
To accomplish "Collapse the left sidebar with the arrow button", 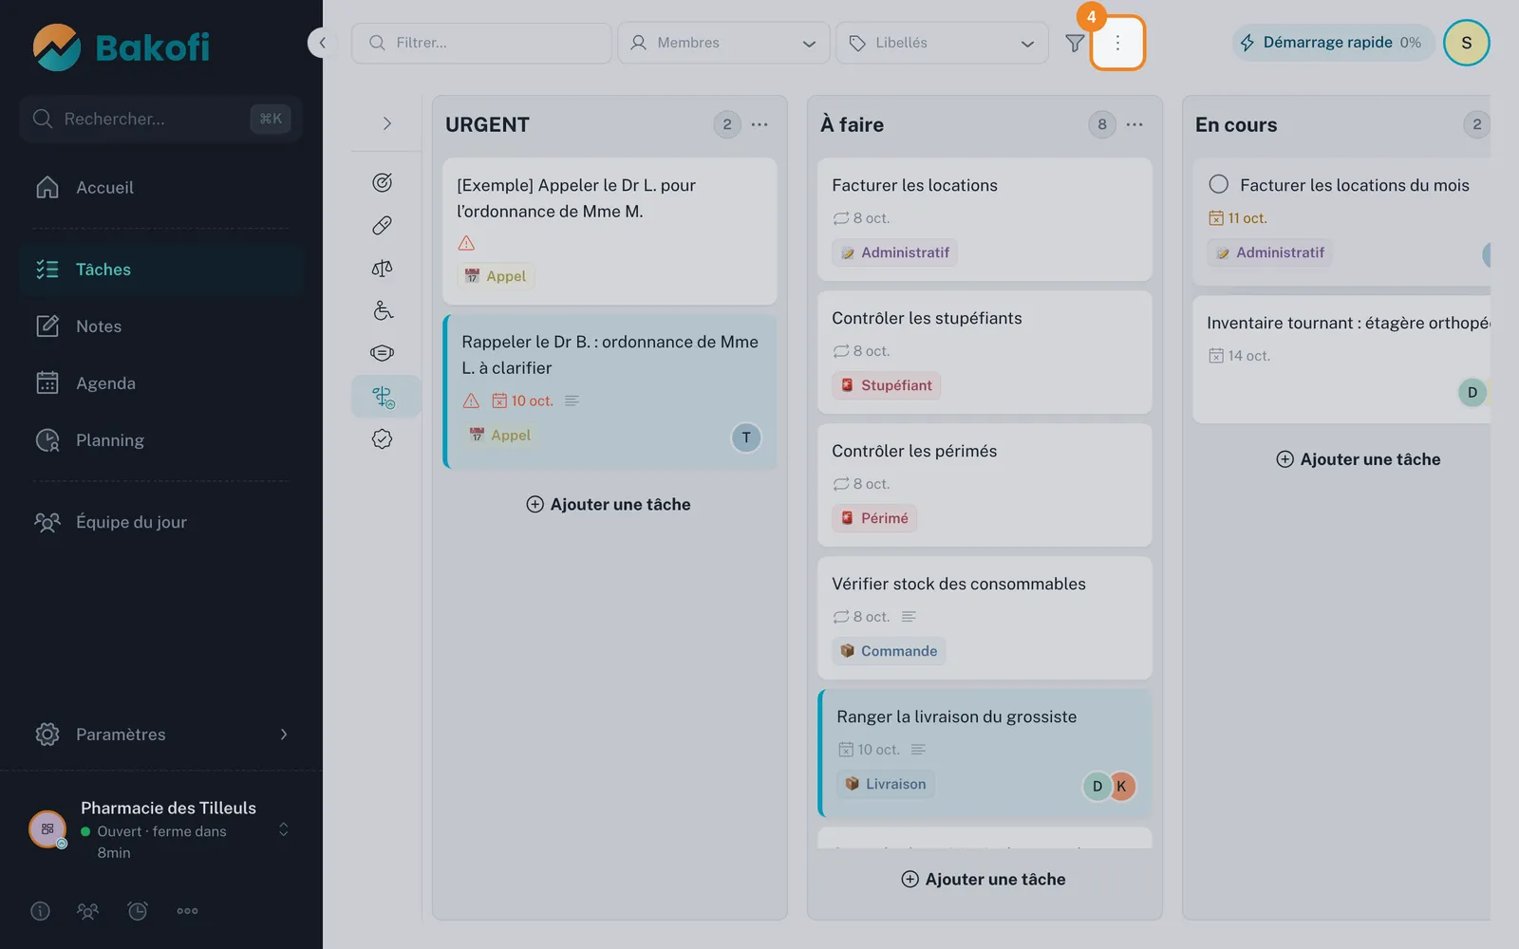I will [x=322, y=43].
